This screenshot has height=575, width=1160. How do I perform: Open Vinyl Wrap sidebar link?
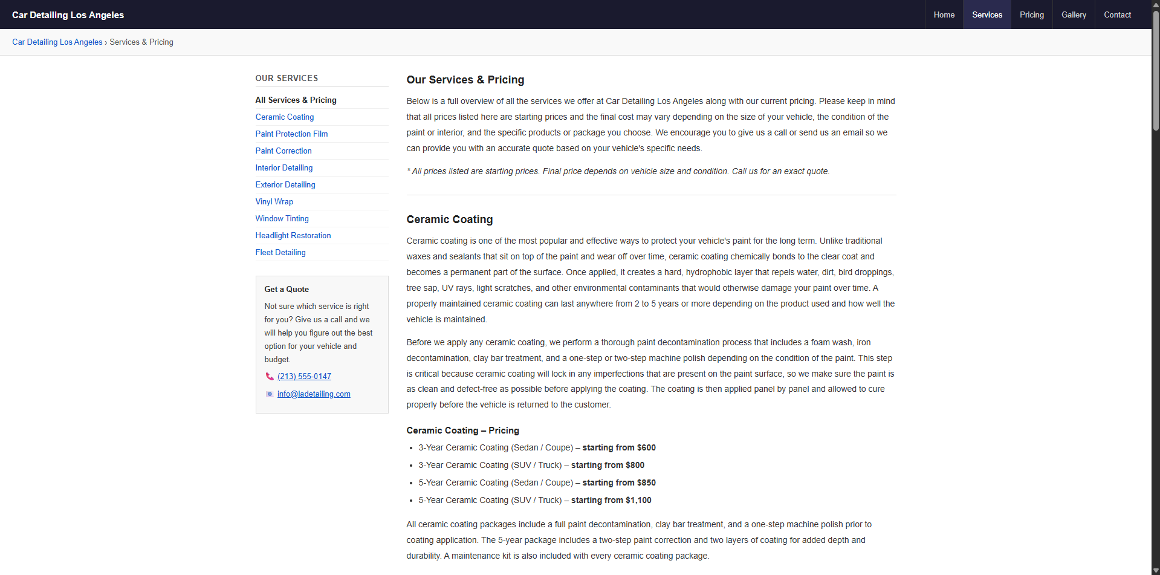pos(274,202)
